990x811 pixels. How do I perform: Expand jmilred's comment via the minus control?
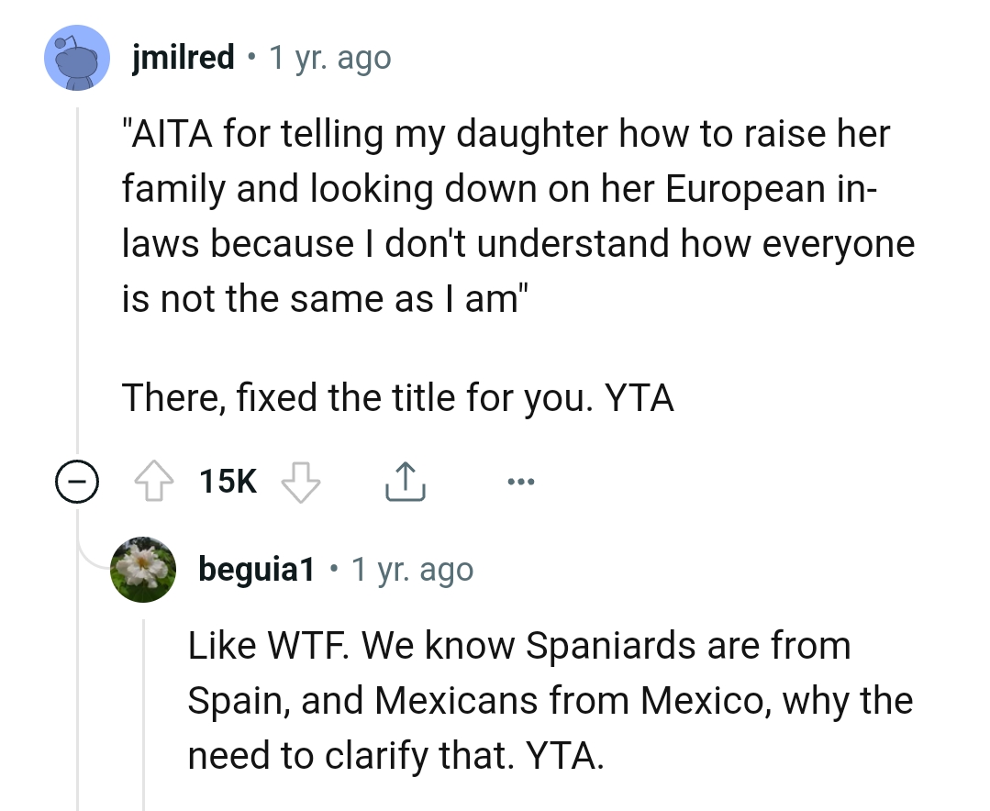tap(78, 480)
